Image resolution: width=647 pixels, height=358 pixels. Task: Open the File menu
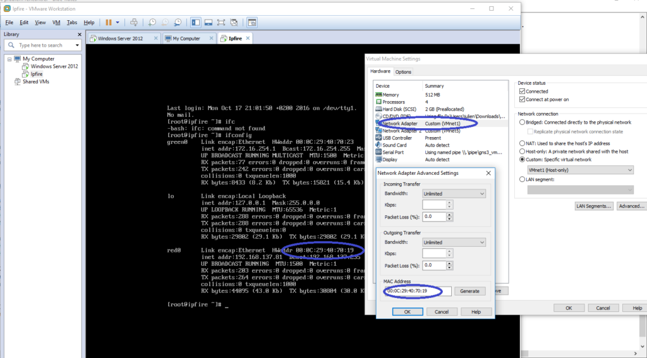(9, 22)
